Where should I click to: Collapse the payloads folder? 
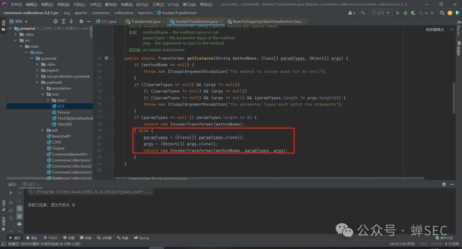[37, 82]
